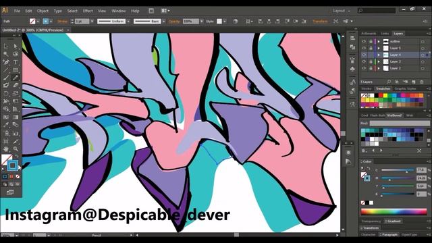Click the Opacity label link
This screenshot has height=243, width=432.
pos(174,21)
